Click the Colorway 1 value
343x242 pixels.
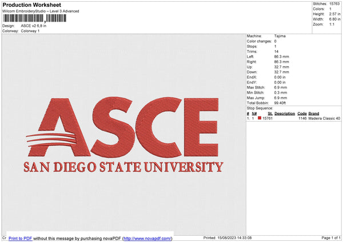pyautogui.click(x=30, y=31)
